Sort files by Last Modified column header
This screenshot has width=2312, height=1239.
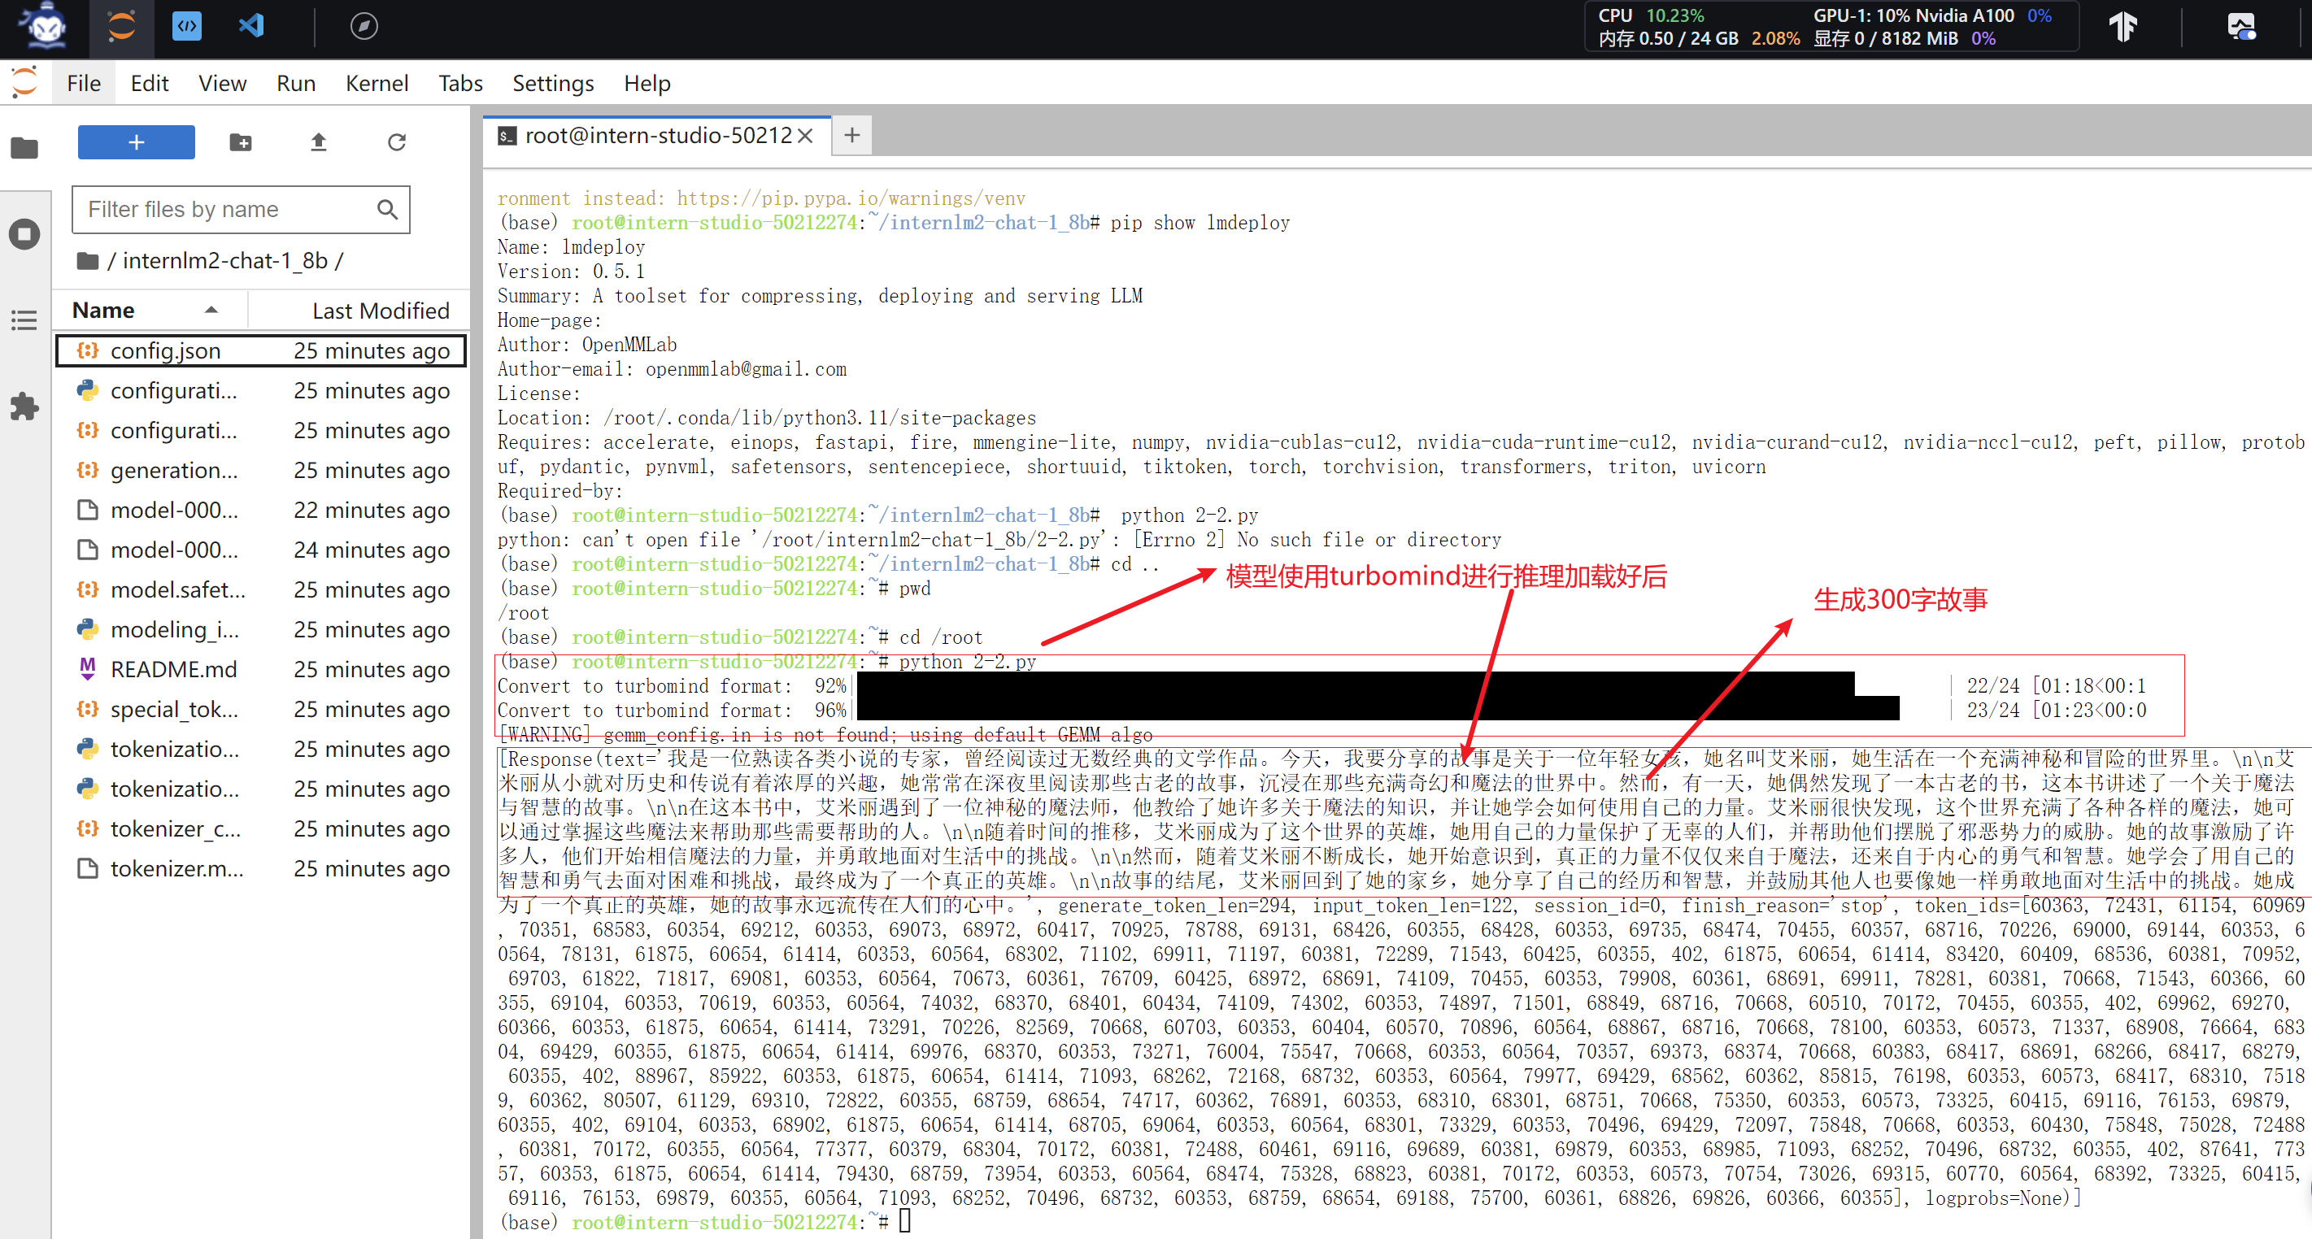(359, 311)
